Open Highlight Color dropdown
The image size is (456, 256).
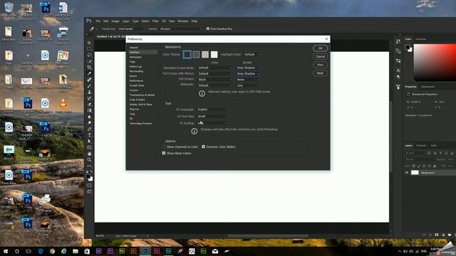tap(252, 55)
